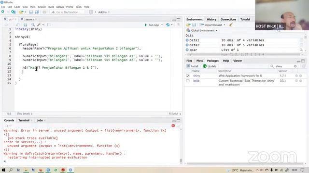Click the packages search field containing shiny
Image resolution: width=309 pixels, height=173 pixels.
coord(283,66)
